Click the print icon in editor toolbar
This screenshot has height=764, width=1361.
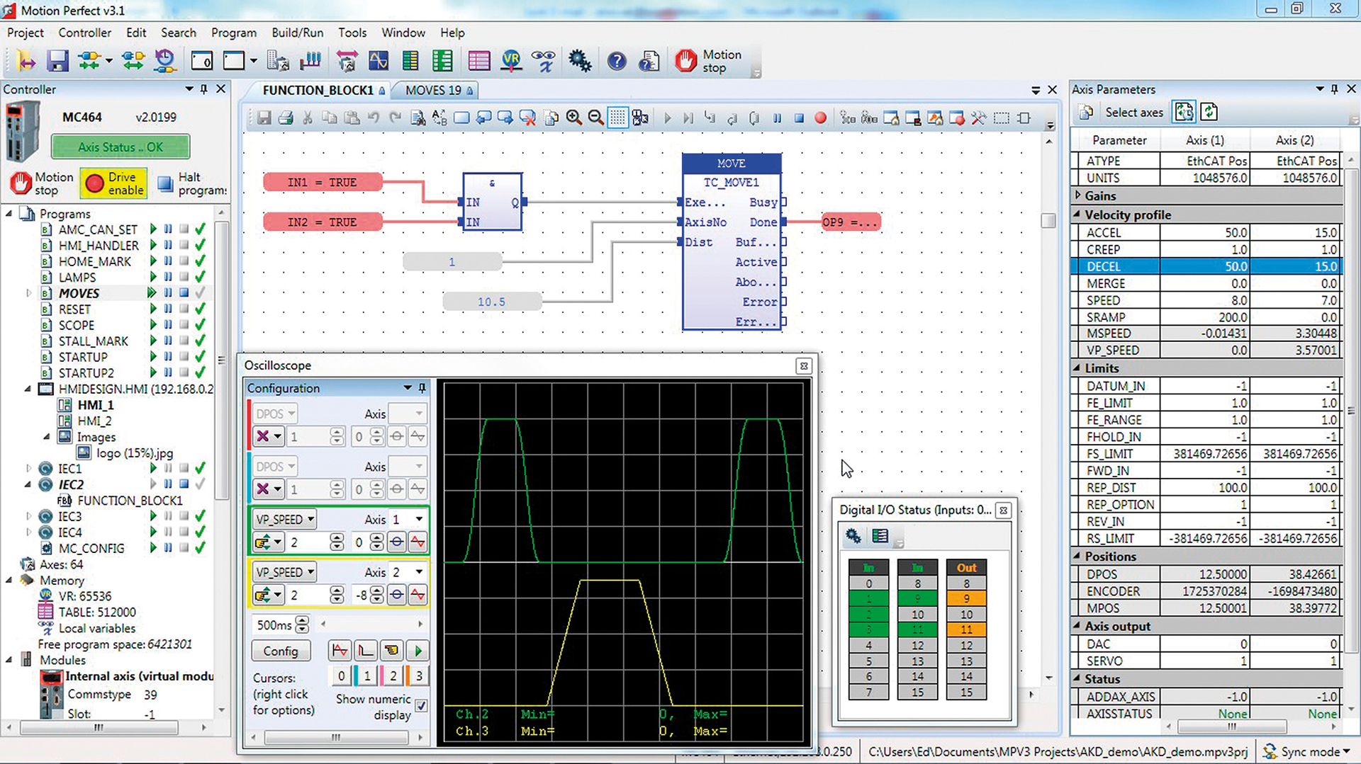tap(286, 118)
